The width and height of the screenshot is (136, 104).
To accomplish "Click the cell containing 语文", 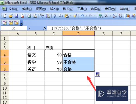I will click(36, 53).
